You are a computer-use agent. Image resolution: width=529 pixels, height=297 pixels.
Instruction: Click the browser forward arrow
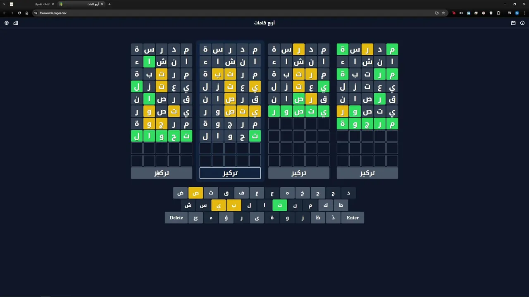point(12,13)
